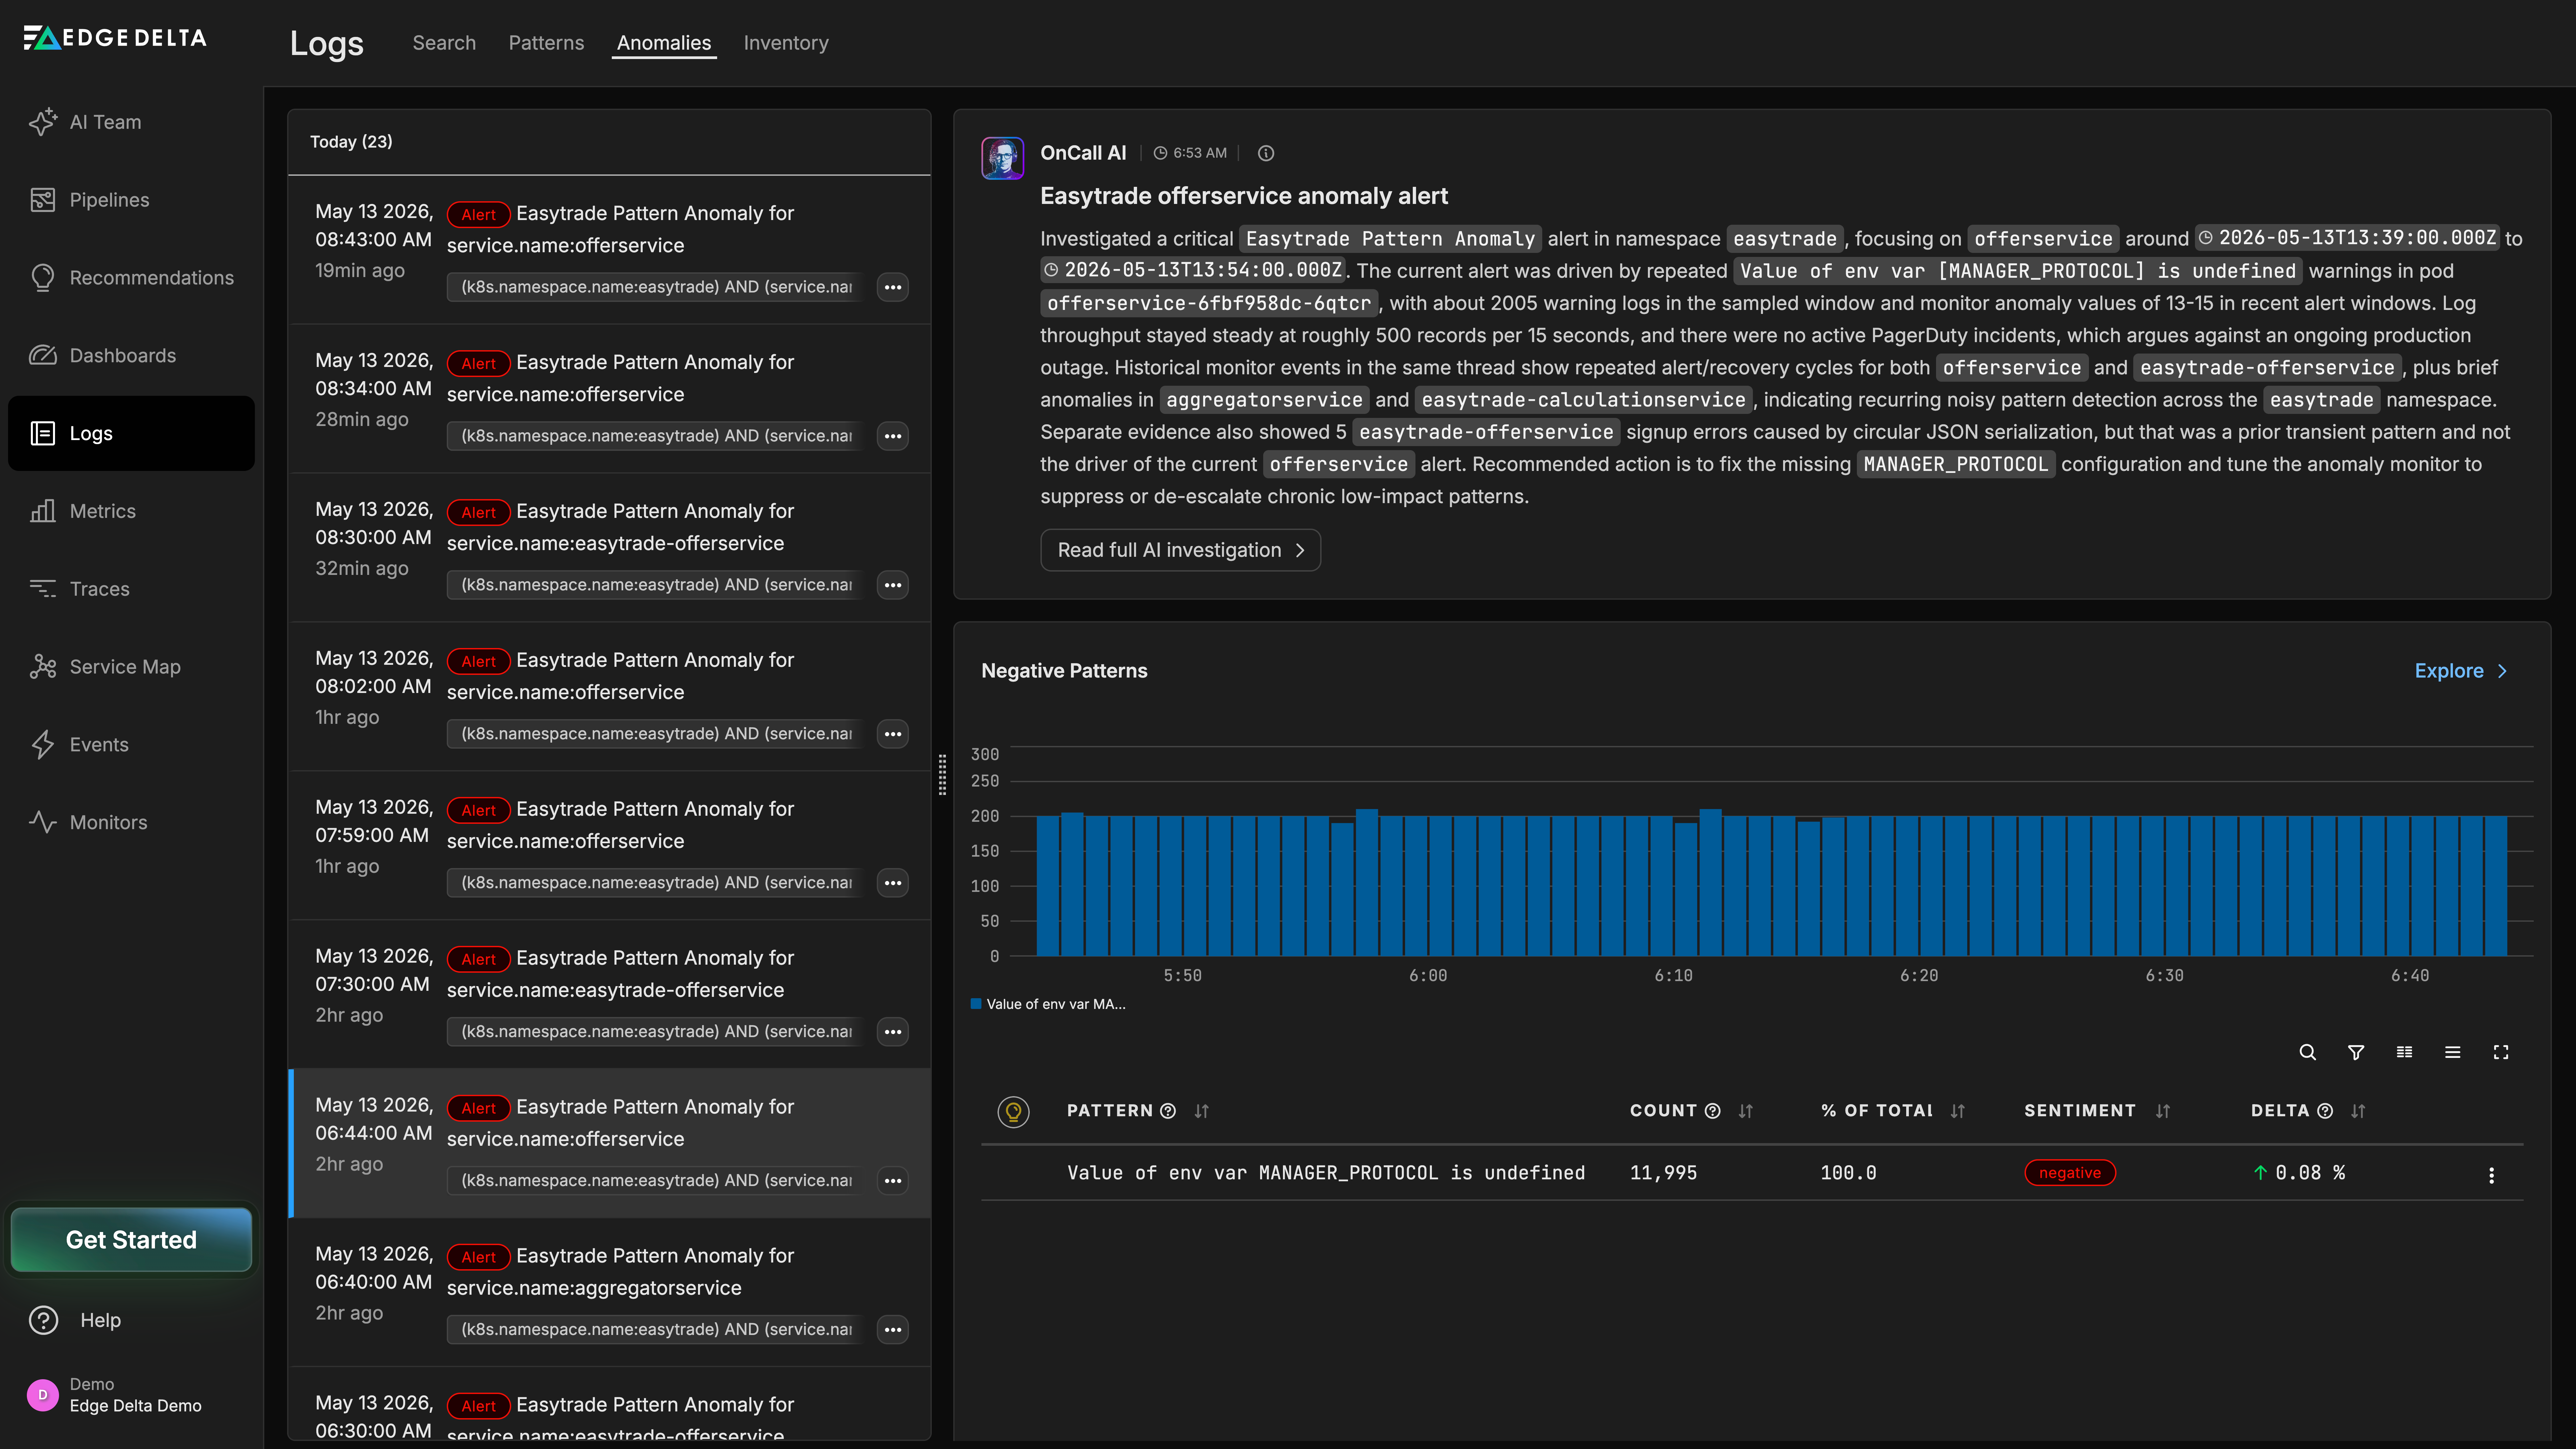This screenshot has width=2576, height=1449.
Task: Sort table by PATTERN column
Action: (x=1202, y=1111)
